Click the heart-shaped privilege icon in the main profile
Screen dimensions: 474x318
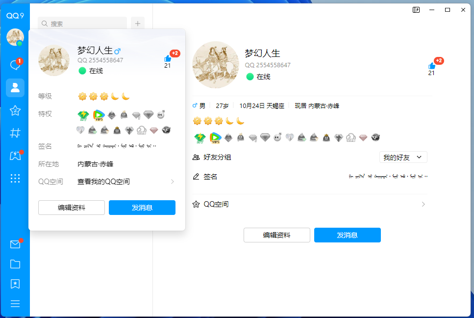pyautogui.click(x=290, y=138)
